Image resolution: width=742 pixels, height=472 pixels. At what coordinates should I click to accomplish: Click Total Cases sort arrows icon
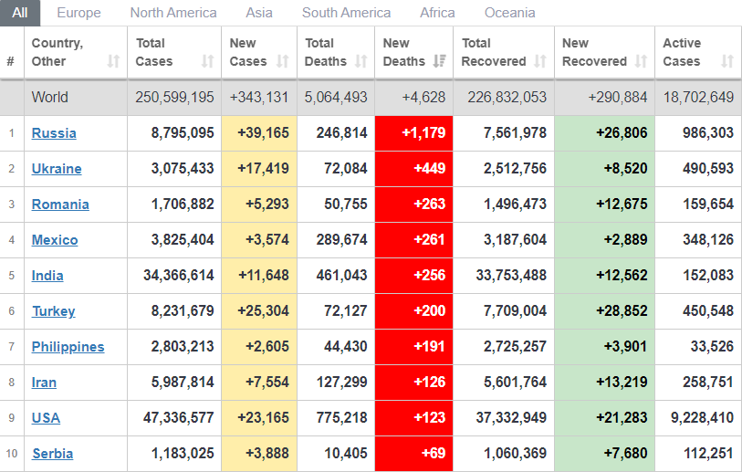[207, 61]
